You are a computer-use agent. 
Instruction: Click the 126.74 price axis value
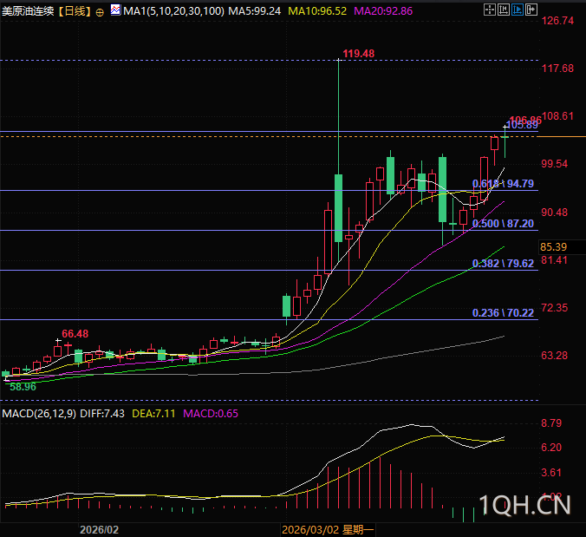point(557,21)
